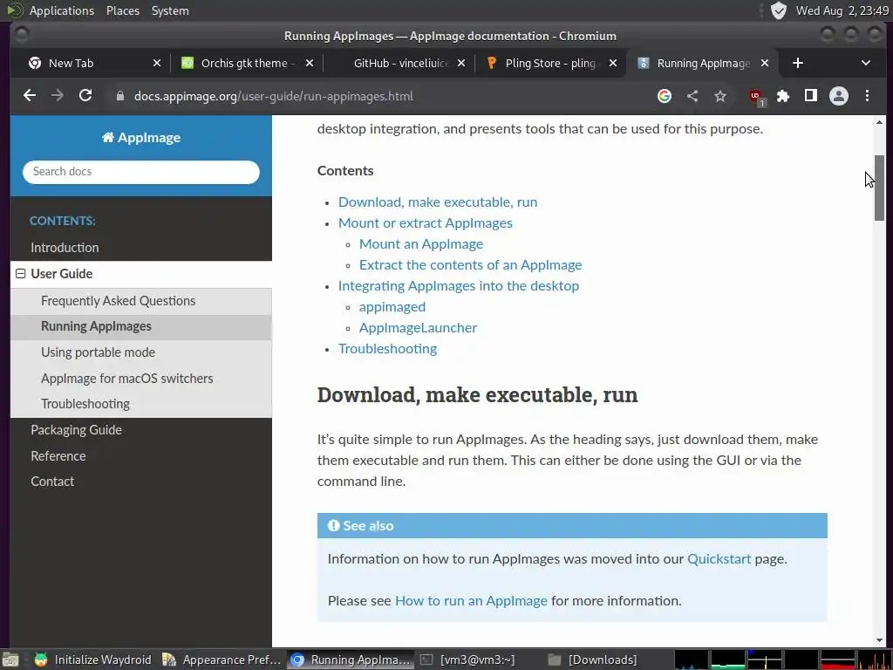This screenshot has height=670, width=893.
Task: Click the scrollbar up arrow
Action: point(879,122)
